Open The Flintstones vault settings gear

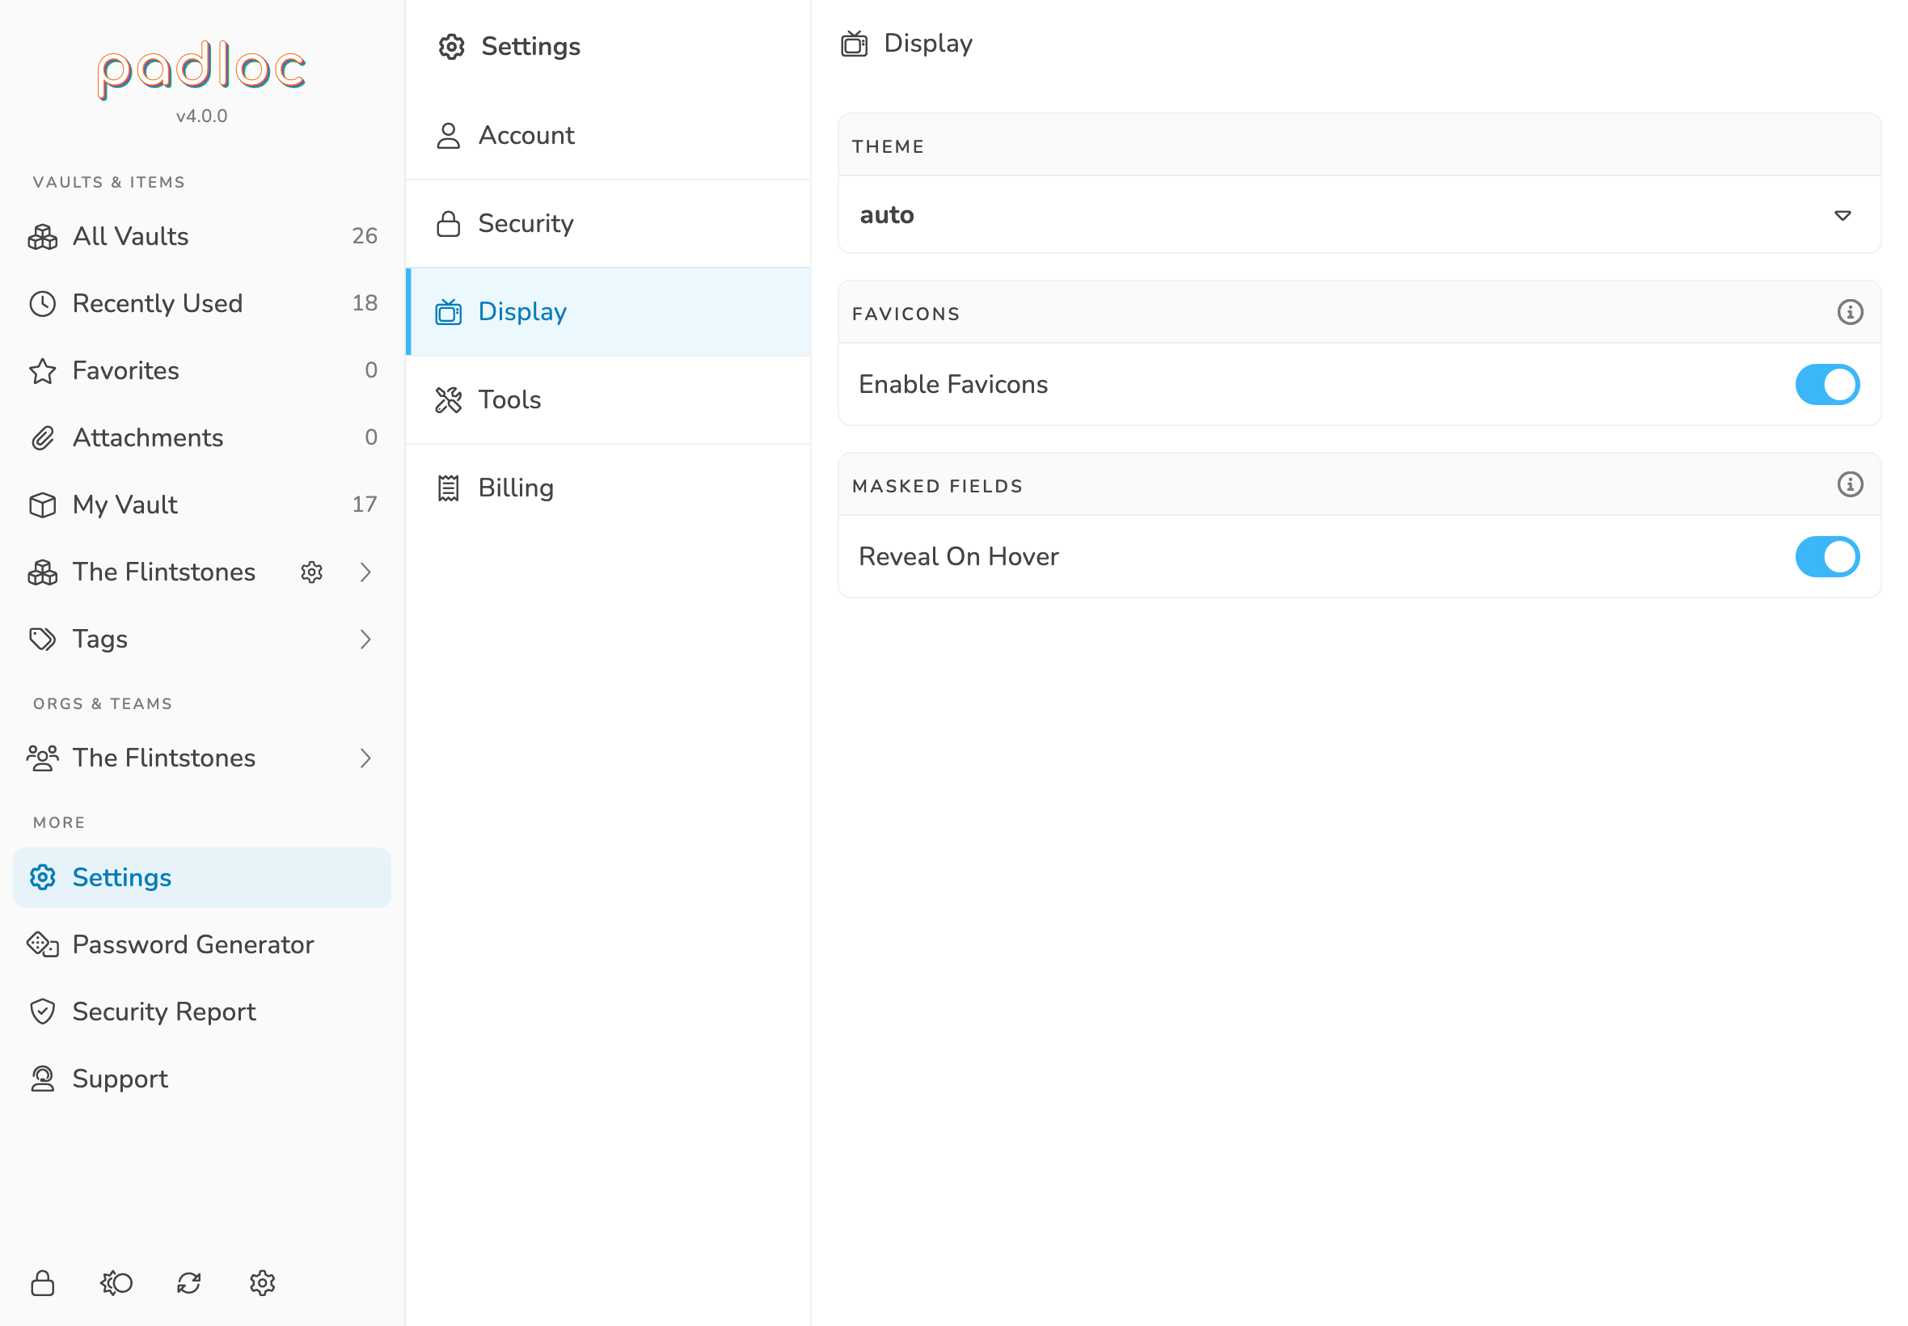click(311, 572)
